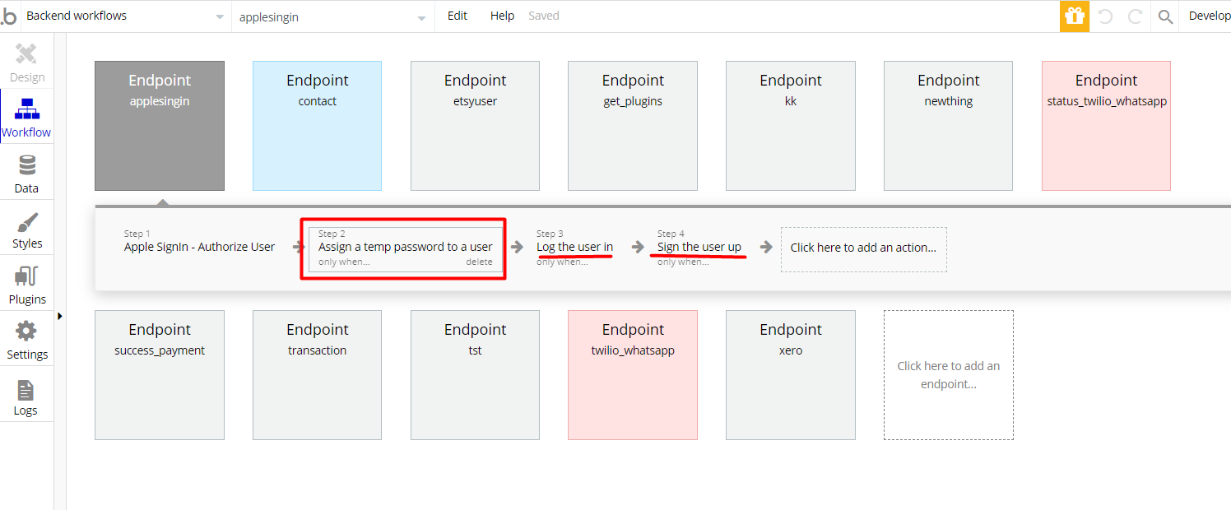This screenshot has height=510, width=1231.
Task: Open the Workflow tab icon
Action: tap(26, 109)
